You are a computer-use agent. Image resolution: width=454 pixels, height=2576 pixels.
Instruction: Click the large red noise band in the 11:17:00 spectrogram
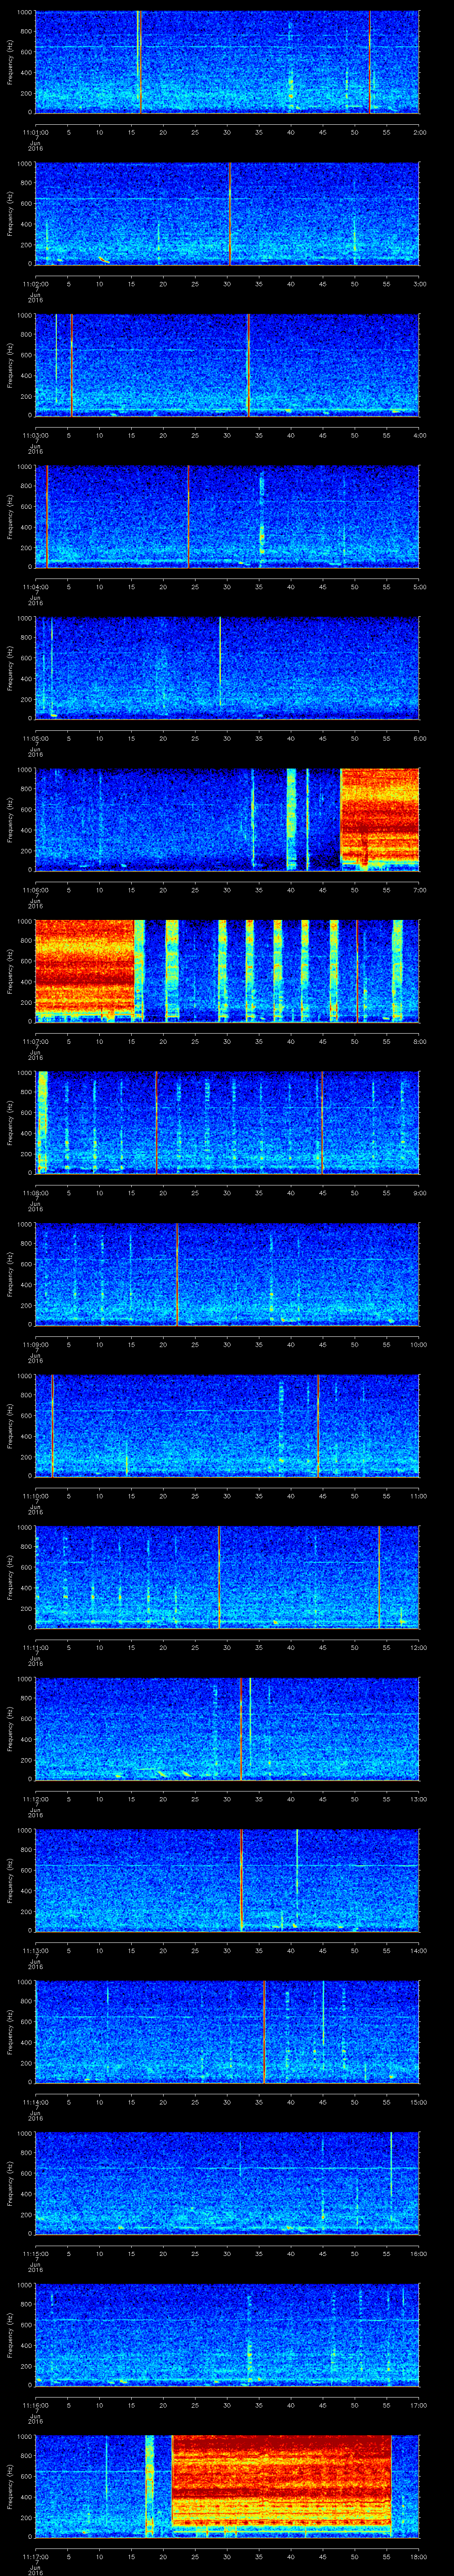click(282, 2480)
